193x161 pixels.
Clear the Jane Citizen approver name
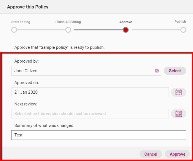click(157, 71)
